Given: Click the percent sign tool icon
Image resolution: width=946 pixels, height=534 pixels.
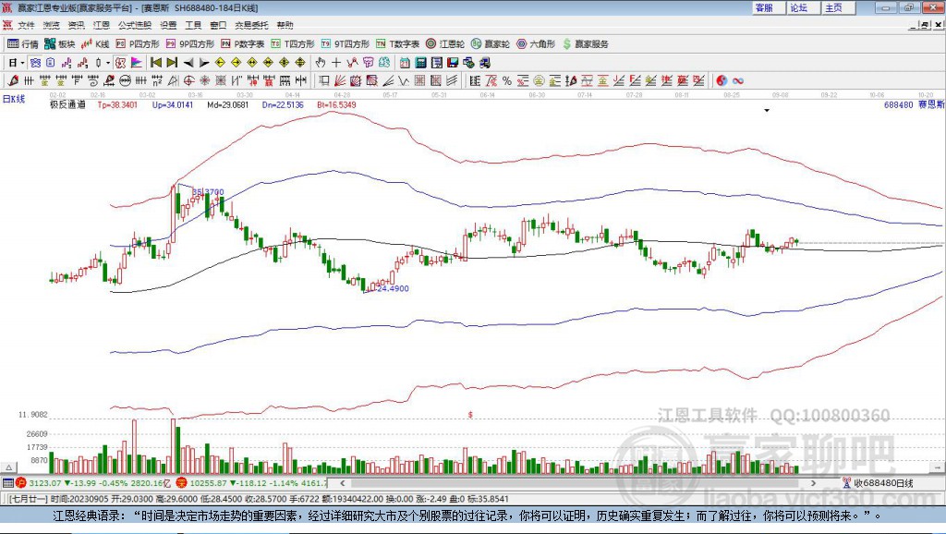Looking at the screenshot, I should pos(507,80).
